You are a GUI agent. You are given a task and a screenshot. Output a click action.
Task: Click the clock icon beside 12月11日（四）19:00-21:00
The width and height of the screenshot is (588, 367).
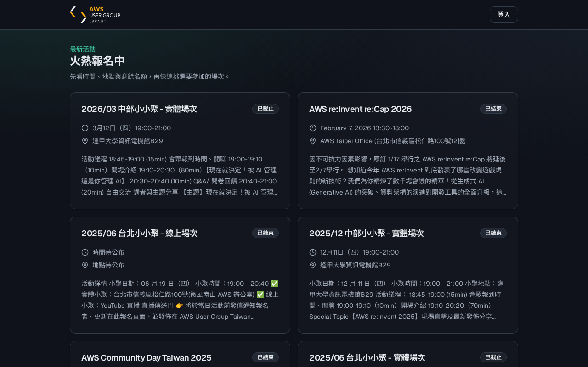coord(313,252)
